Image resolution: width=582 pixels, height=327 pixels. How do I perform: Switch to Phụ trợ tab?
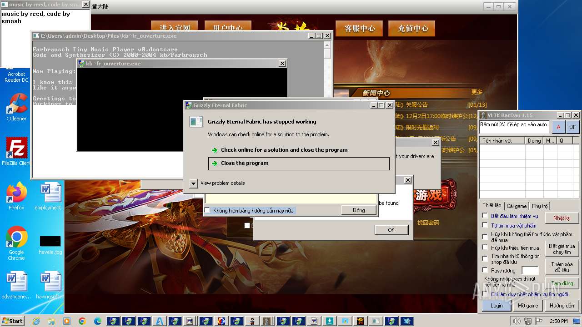[540, 206]
